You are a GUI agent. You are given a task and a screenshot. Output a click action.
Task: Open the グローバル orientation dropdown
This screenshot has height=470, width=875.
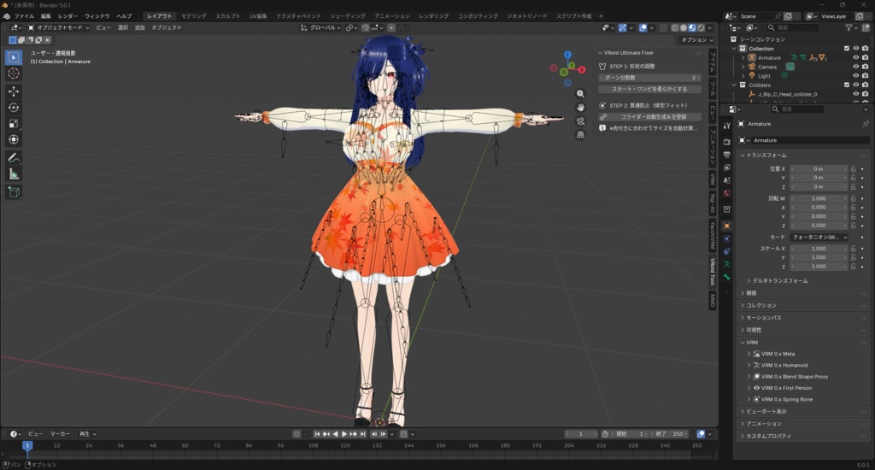321,27
